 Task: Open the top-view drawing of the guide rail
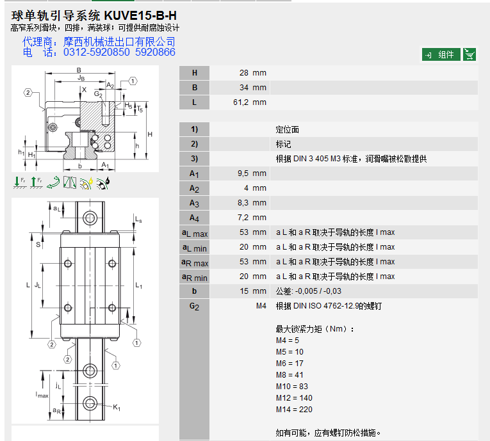(x=85, y=310)
